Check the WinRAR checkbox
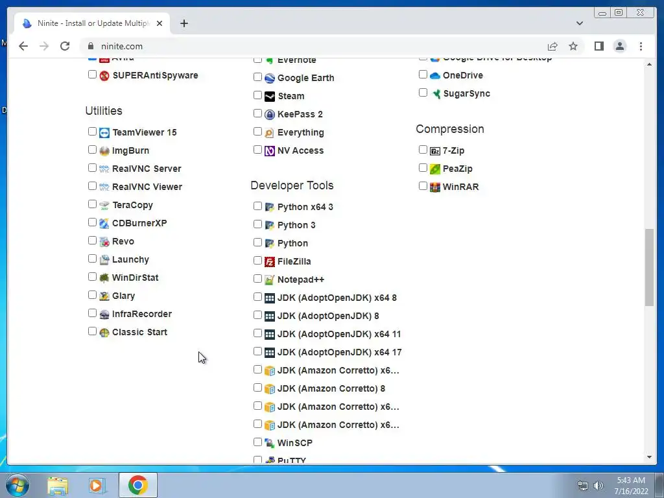 [423, 186]
